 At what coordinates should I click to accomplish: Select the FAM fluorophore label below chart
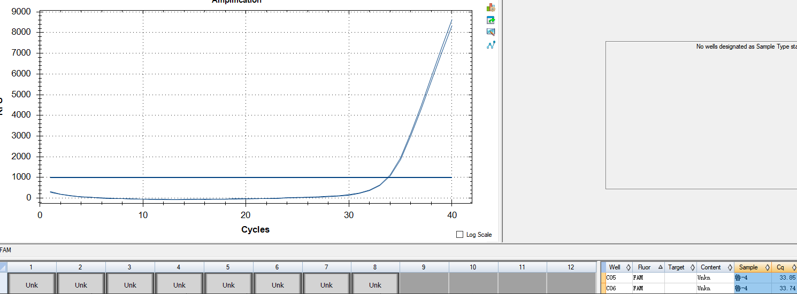pos(5,250)
